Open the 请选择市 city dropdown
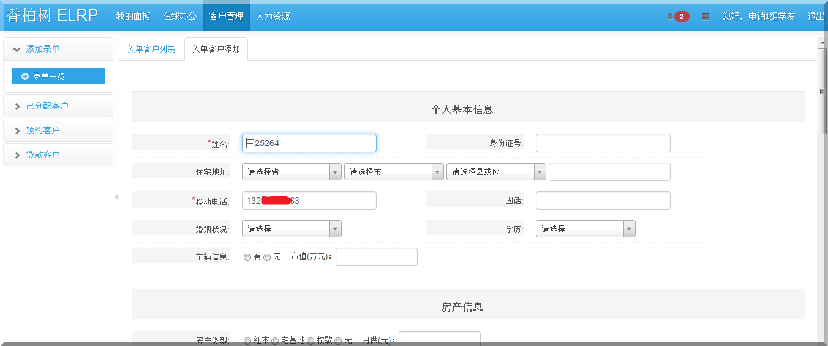 point(394,172)
